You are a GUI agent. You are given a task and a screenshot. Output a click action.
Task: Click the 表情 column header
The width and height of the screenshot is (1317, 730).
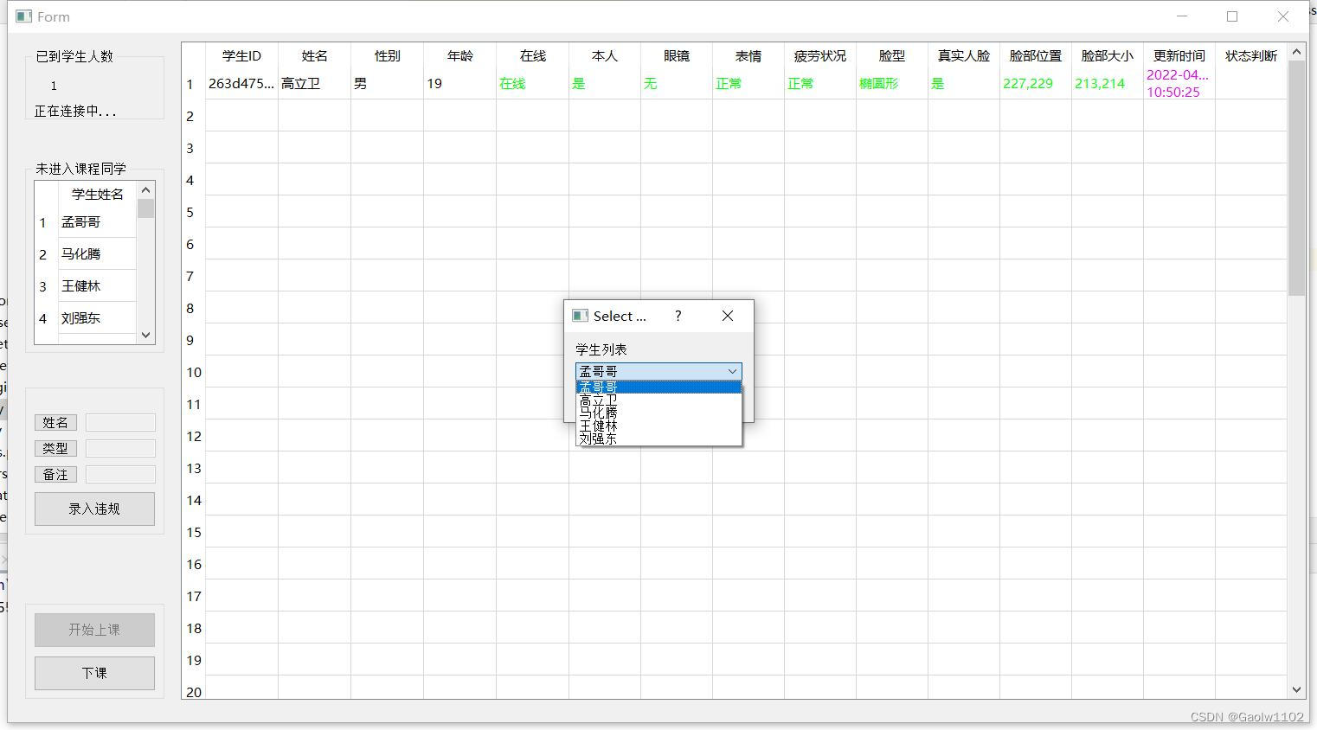click(x=748, y=55)
